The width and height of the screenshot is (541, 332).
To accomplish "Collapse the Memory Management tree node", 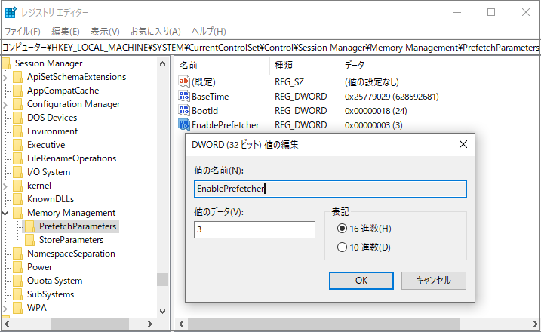I will tap(5, 213).
